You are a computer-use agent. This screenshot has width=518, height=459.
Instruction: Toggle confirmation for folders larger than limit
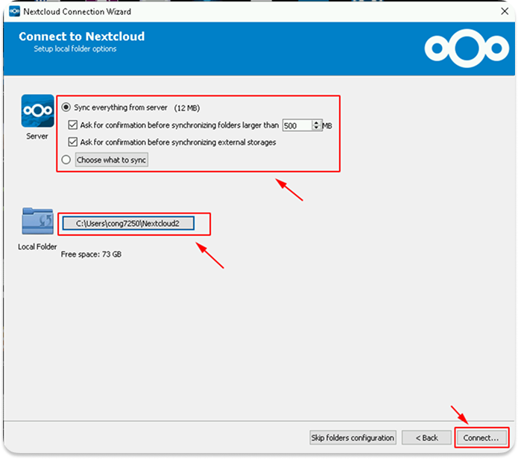click(x=73, y=125)
